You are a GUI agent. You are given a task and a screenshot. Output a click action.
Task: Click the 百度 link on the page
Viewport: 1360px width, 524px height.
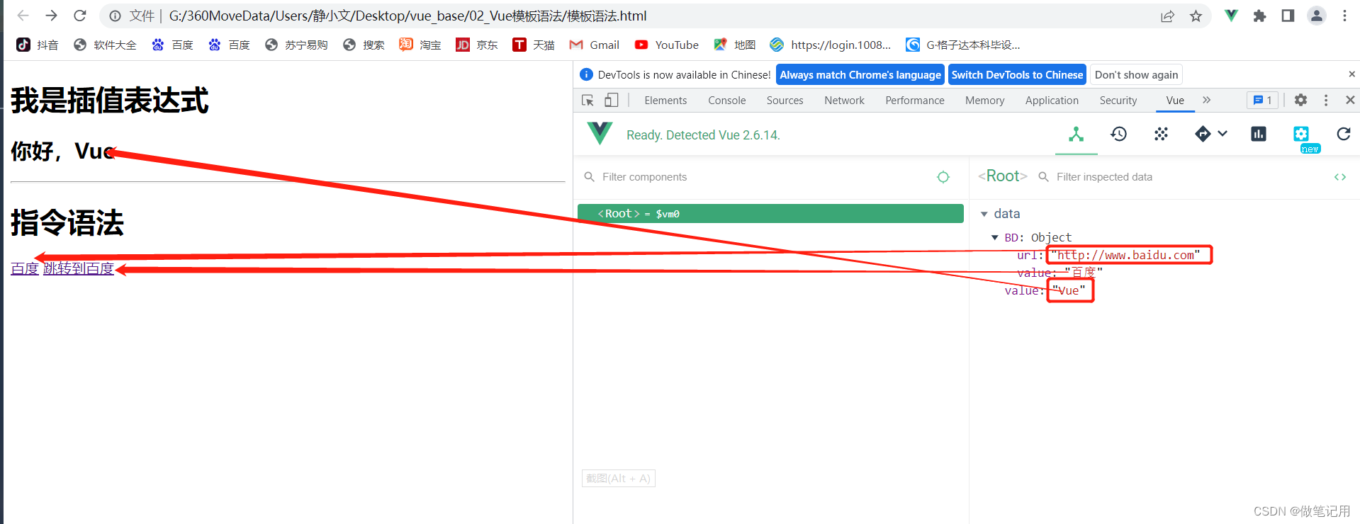(24, 268)
